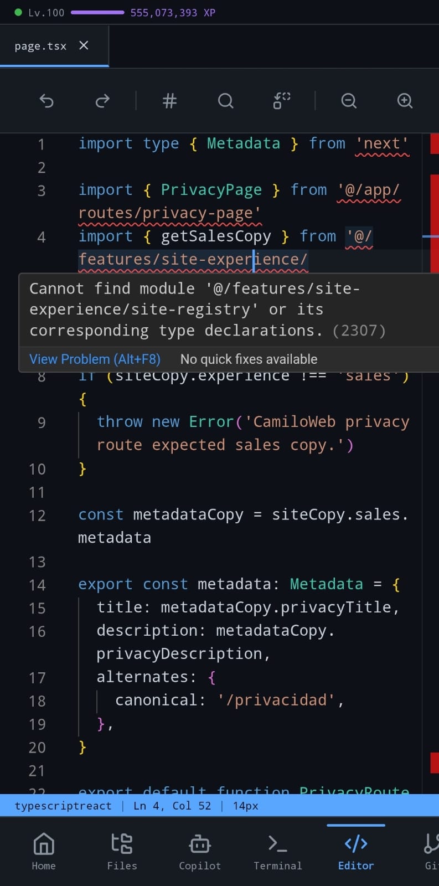439x886 pixels.
Task: Click alternates property on line 17
Action: tap(142, 677)
